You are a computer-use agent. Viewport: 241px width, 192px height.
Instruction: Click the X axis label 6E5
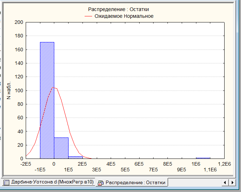[139, 164]
